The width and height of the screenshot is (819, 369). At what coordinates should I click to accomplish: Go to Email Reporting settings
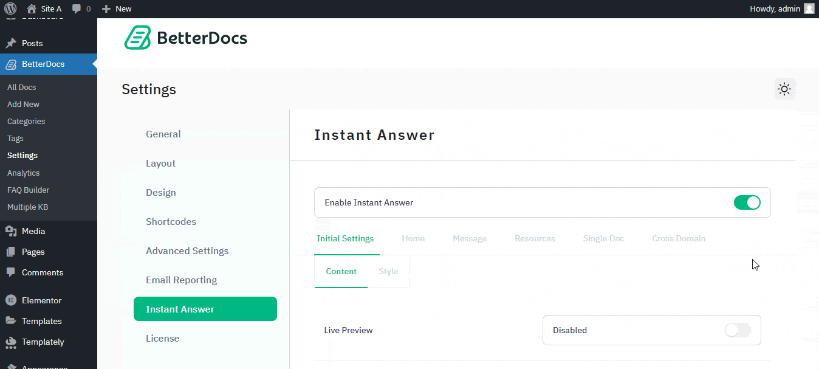tap(181, 280)
